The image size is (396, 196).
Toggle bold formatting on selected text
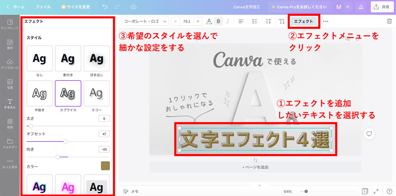(x=218, y=21)
